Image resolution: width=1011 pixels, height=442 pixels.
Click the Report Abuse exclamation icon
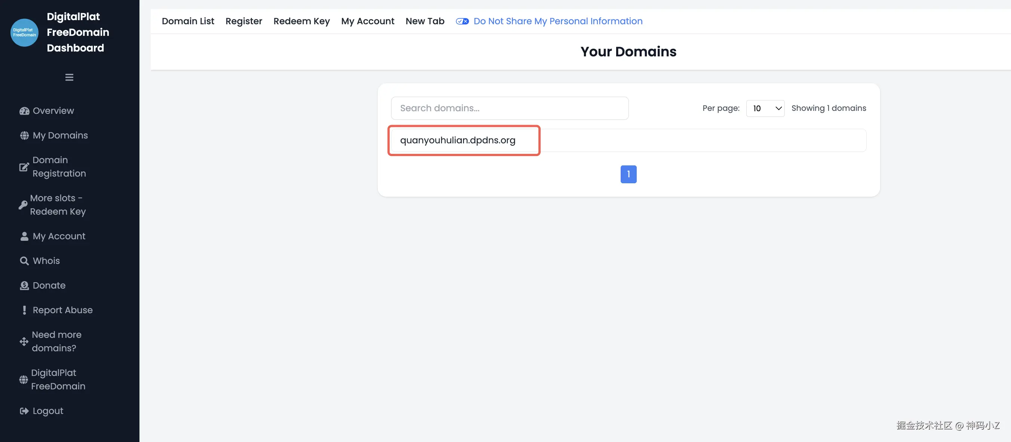pos(24,310)
